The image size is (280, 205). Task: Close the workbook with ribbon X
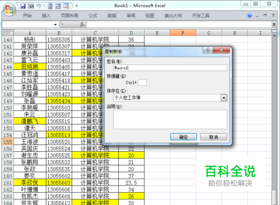pyautogui.click(x=273, y=16)
